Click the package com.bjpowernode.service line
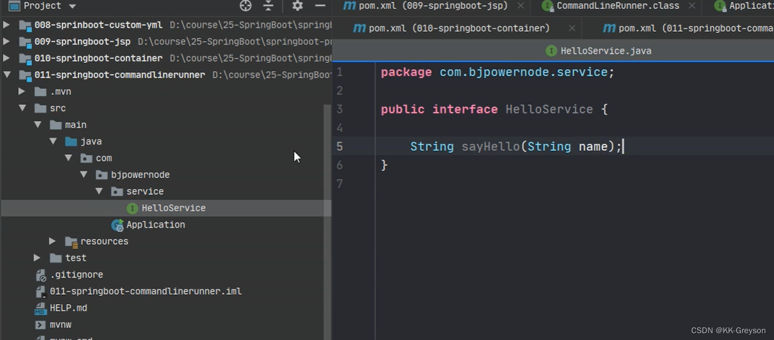Image resolution: width=774 pixels, height=340 pixels. pos(497,72)
